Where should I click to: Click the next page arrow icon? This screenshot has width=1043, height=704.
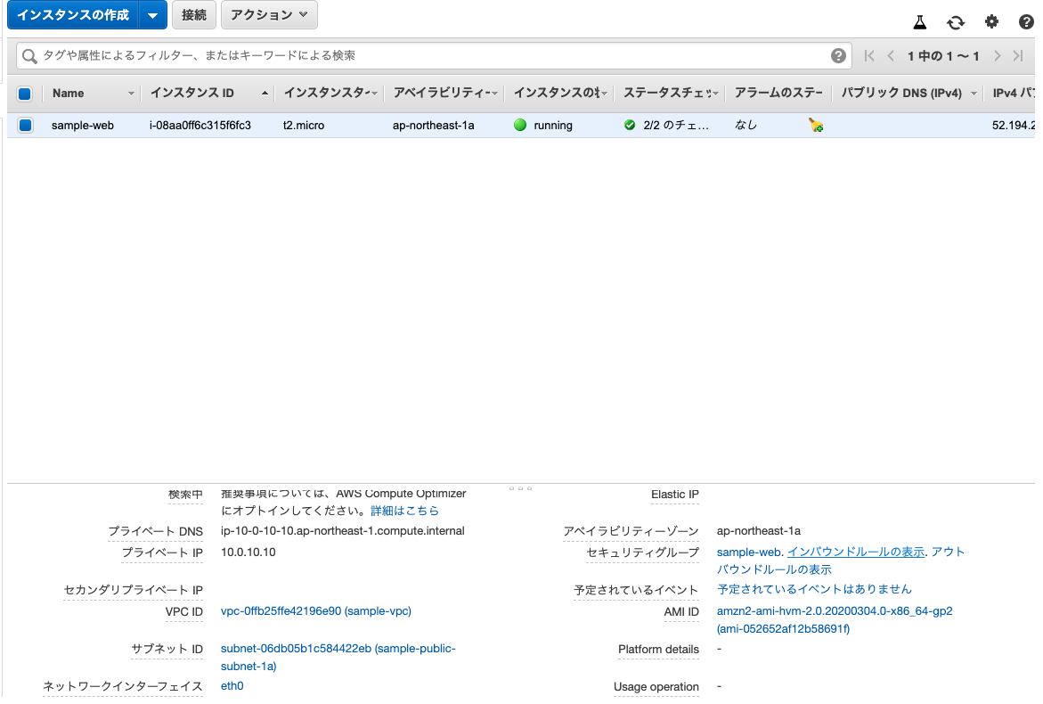point(997,56)
